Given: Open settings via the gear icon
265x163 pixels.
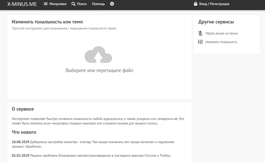Looking at the screenshot, I should [x=112, y=4].
